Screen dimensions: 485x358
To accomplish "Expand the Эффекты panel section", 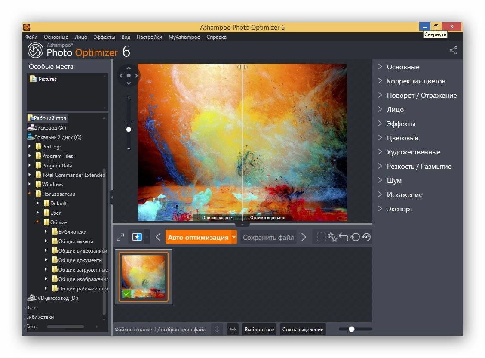I will pos(380,123).
